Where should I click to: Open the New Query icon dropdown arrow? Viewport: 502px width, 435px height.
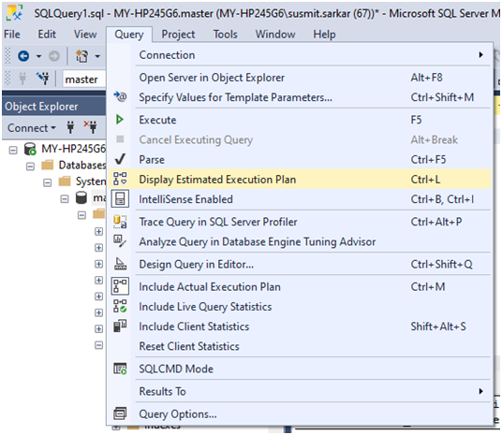coord(97,57)
